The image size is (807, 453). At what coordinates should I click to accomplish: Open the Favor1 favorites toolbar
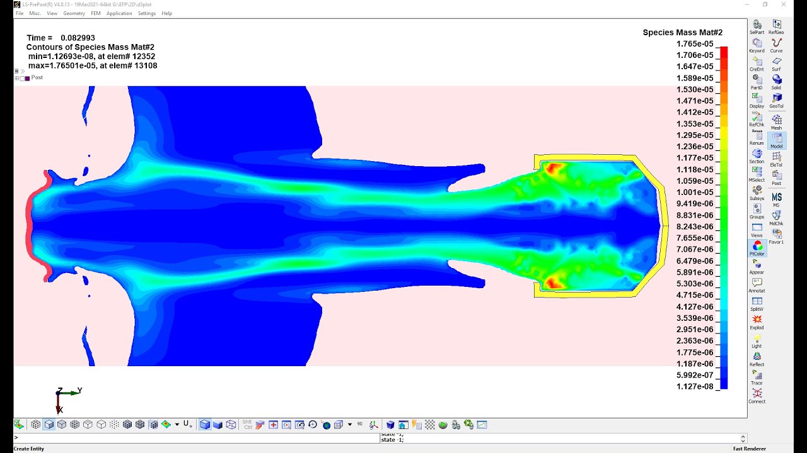[776, 237]
